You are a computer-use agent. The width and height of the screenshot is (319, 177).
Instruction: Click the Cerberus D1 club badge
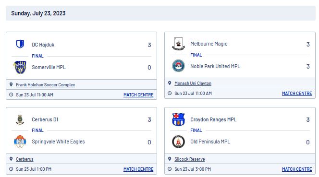pos(20,119)
